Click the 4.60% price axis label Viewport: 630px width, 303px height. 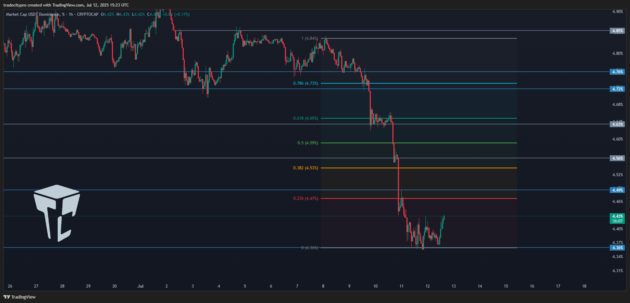click(x=617, y=139)
